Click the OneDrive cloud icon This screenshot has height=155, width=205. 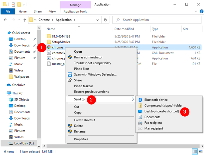click(x=9, y=85)
